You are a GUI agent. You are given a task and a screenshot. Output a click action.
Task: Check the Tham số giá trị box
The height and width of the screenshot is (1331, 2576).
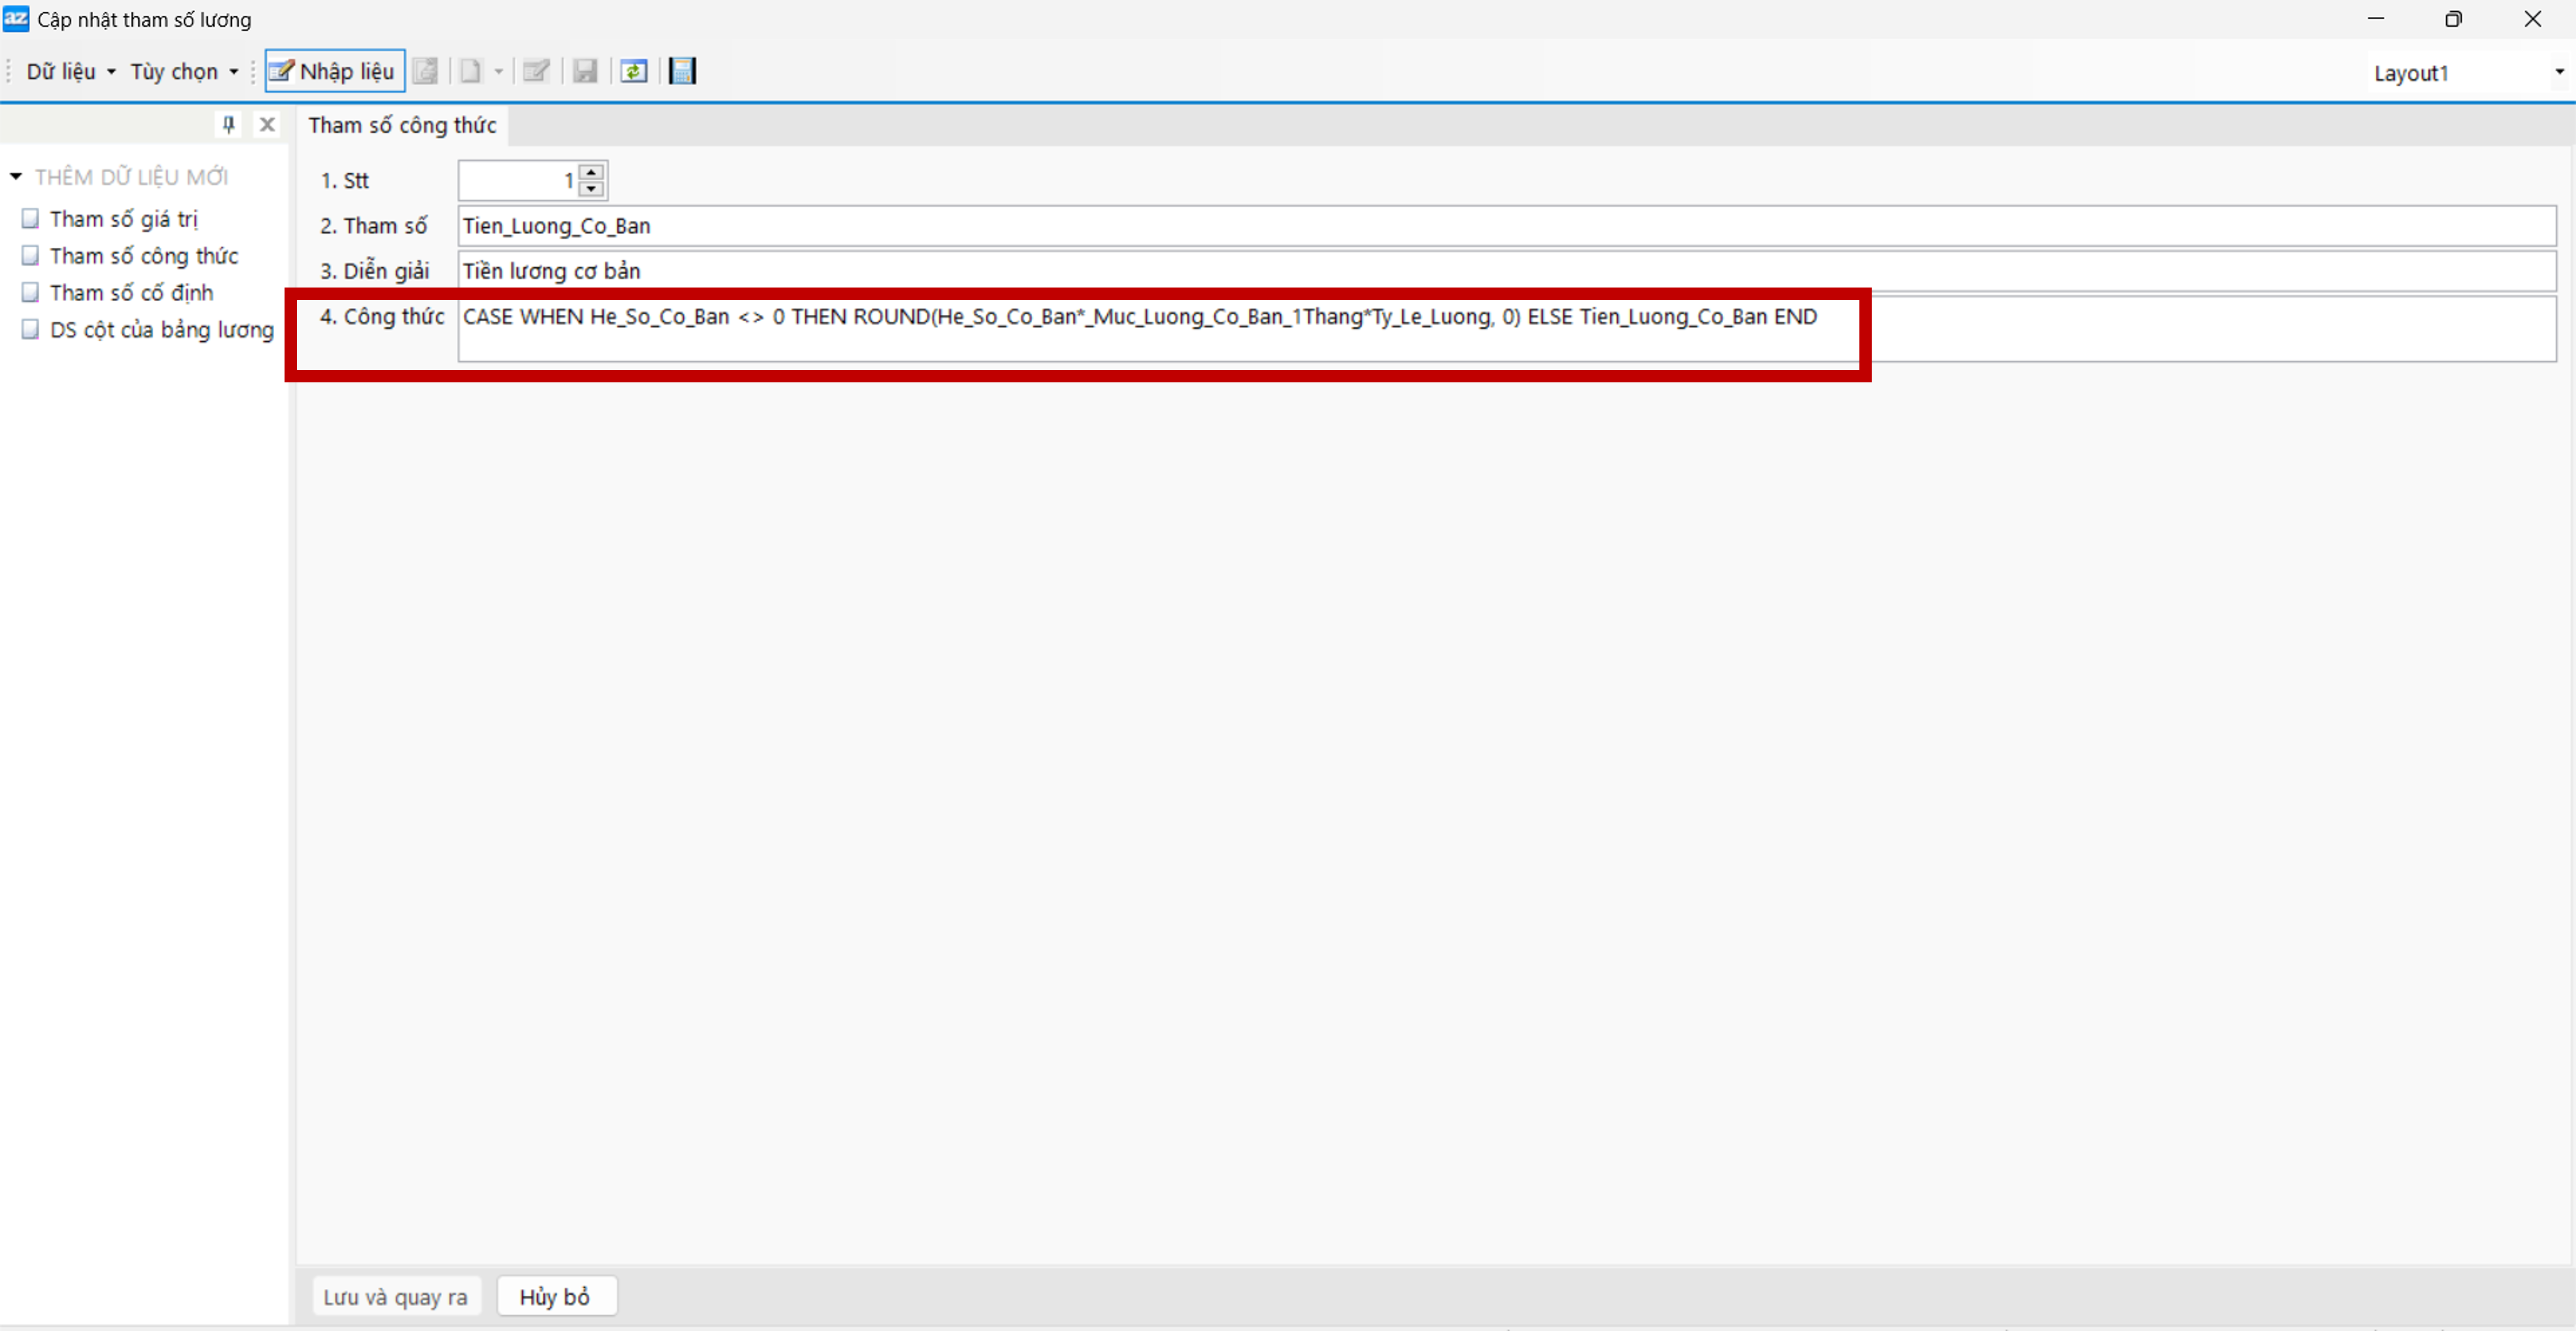pos(31,218)
